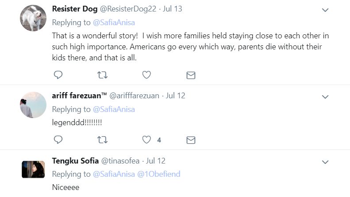The image size is (350, 197).
Task: View ariff farezuan's avatar image
Action: [x=34, y=105]
